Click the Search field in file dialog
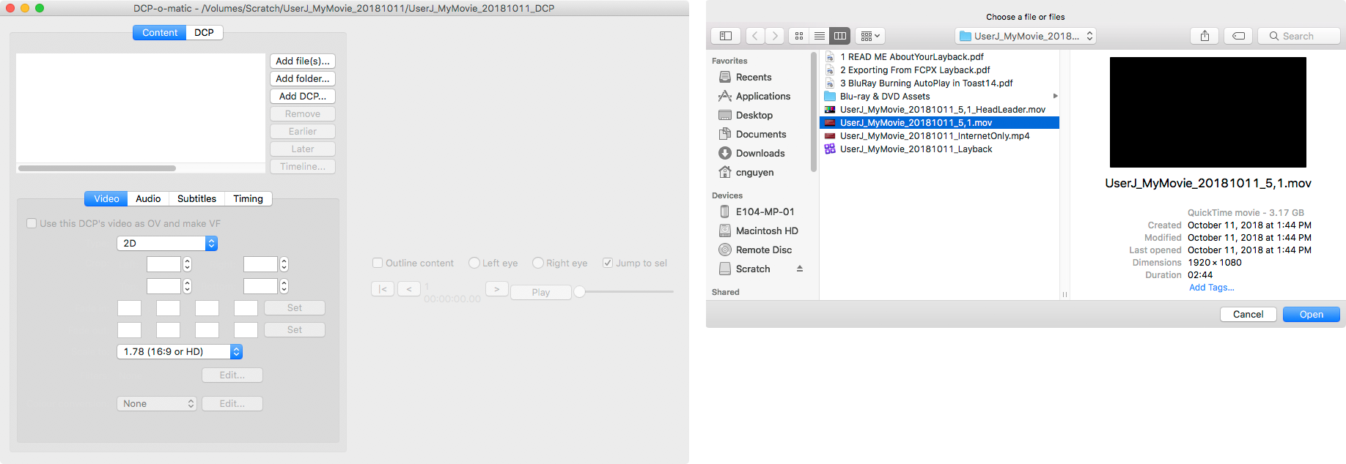This screenshot has width=1346, height=464. click(x=1299, y=36)
